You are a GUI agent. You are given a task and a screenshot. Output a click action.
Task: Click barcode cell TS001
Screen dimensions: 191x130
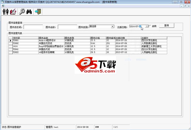26,40
